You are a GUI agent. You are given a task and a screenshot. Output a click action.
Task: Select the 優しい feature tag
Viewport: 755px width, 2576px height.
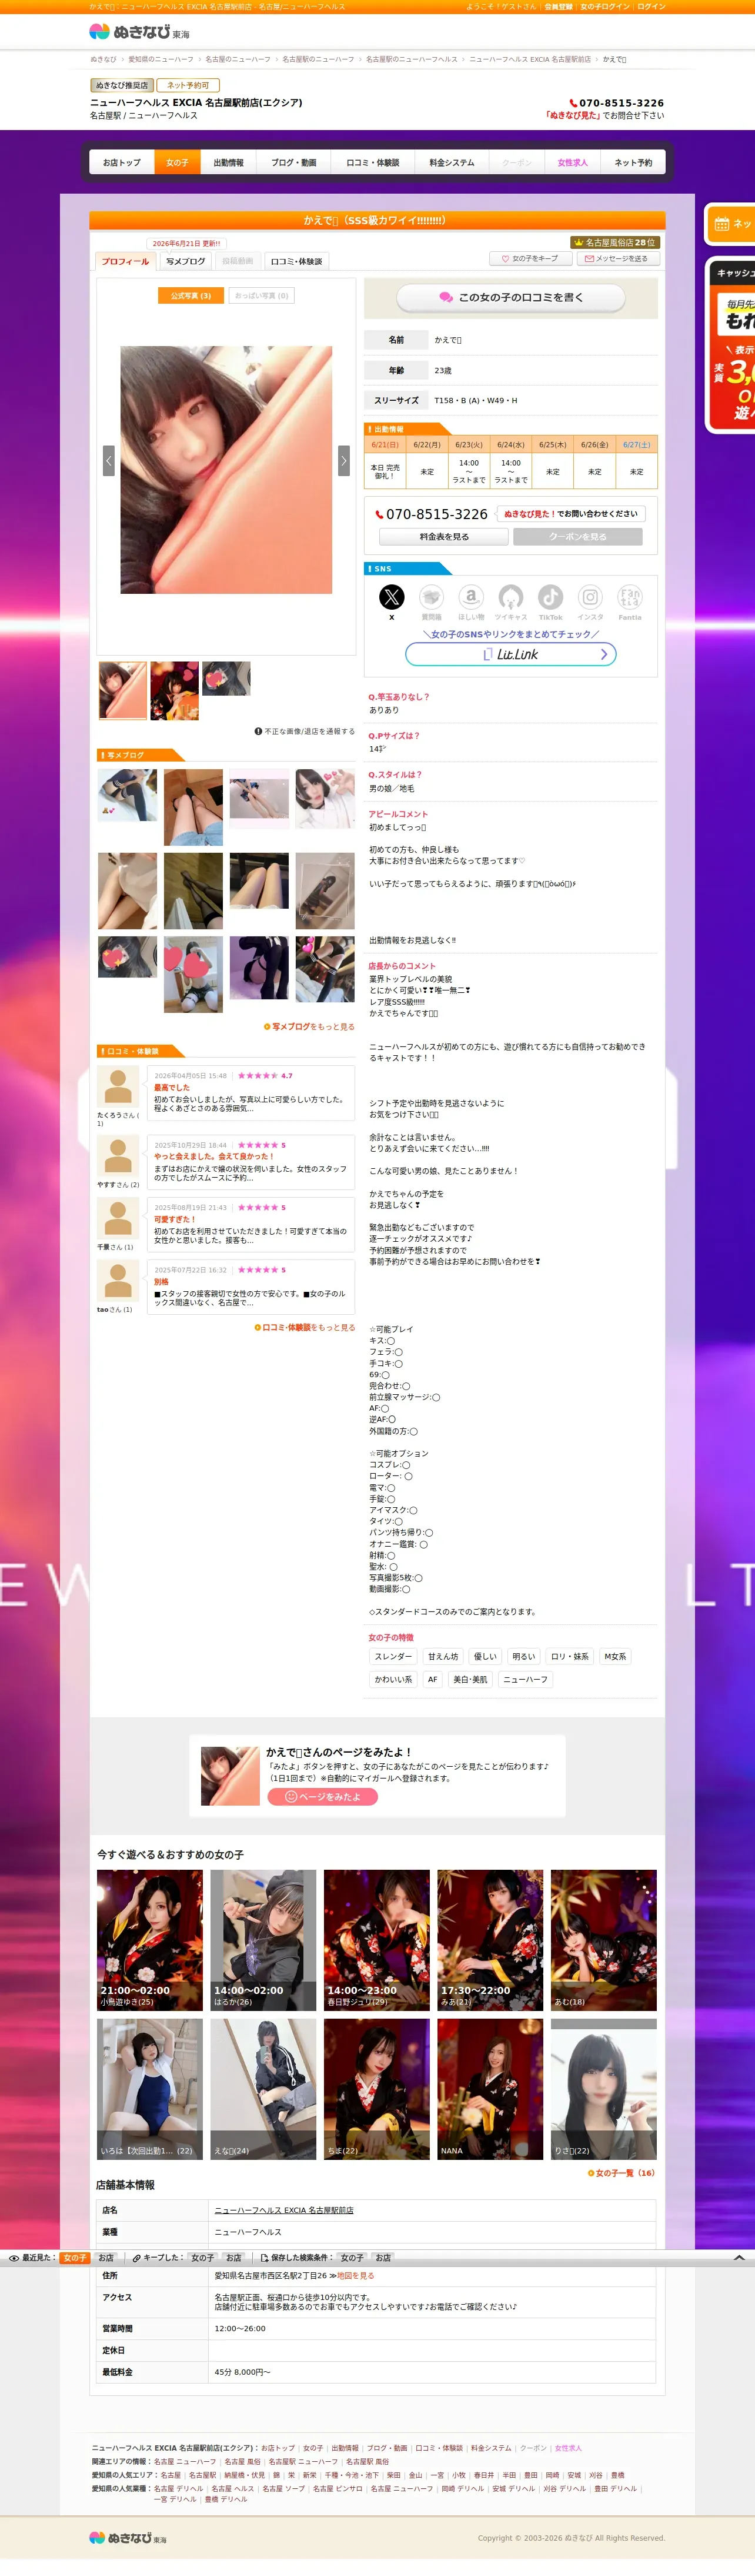pyautogui.click(x=485, y=1657)
